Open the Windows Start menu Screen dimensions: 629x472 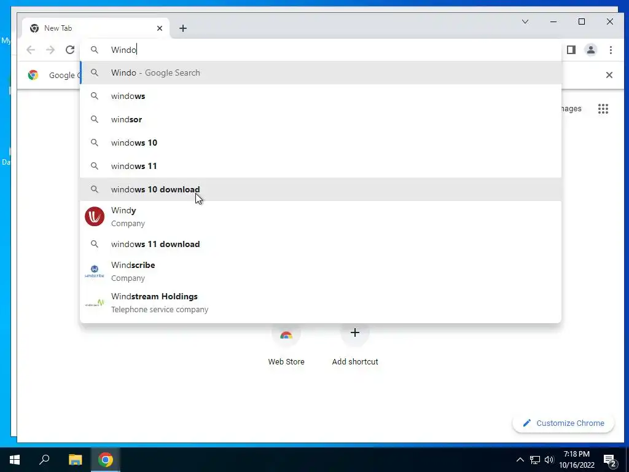tap(15, 460)
